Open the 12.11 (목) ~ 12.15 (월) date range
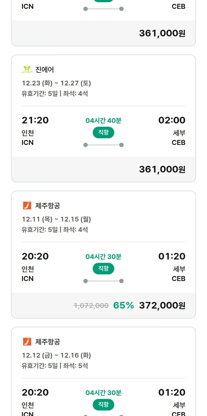 (56, 219)
